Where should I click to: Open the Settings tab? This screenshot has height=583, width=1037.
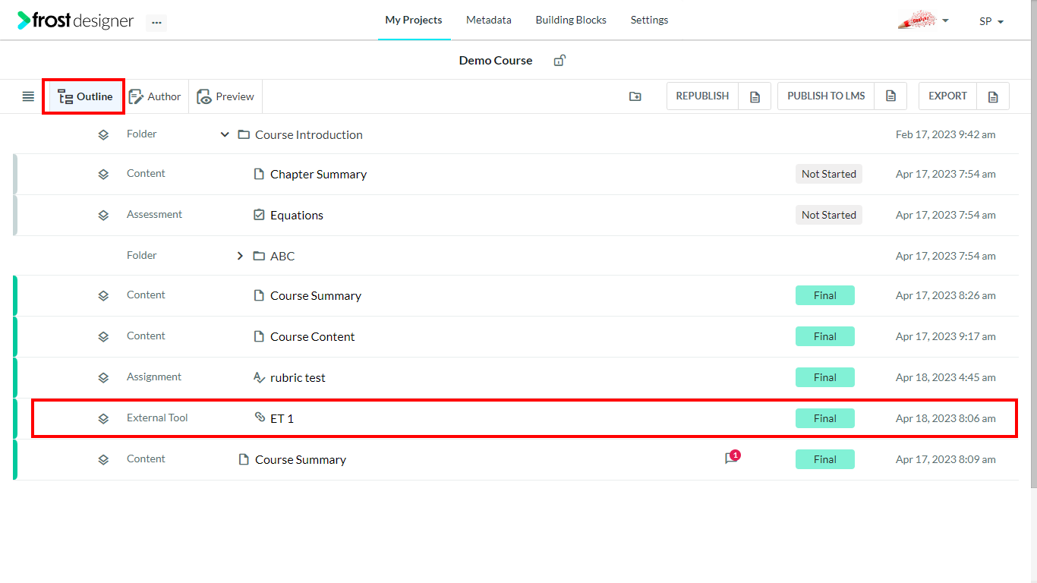point(649,20)
